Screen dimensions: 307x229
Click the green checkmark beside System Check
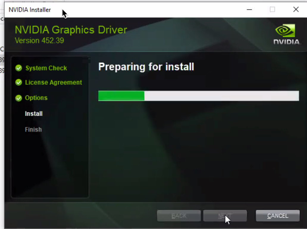pyautogui.click(x=19, y=68)
